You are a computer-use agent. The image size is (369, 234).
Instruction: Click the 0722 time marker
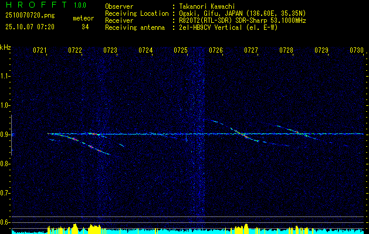point(75,50)
